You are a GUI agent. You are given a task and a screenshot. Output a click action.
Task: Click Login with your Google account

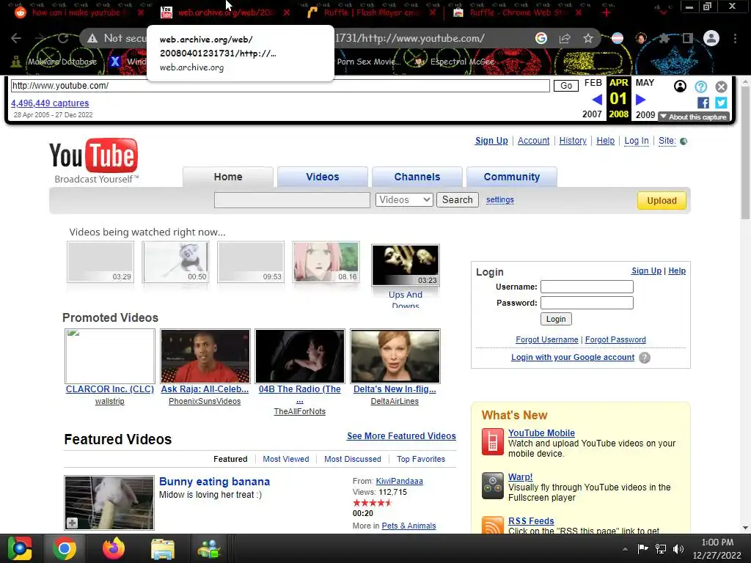coord(572,357)
